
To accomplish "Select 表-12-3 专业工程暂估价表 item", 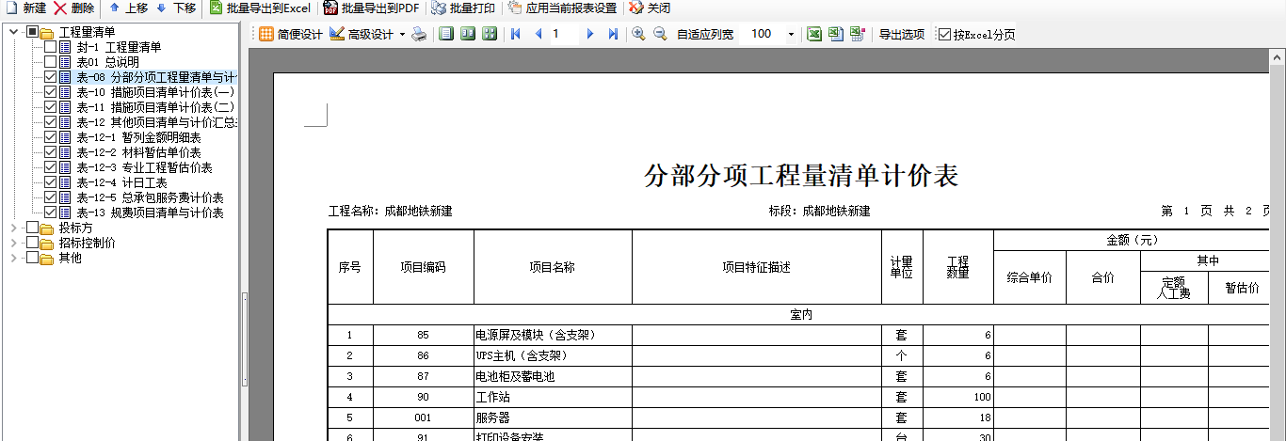I will coord(144,167).
